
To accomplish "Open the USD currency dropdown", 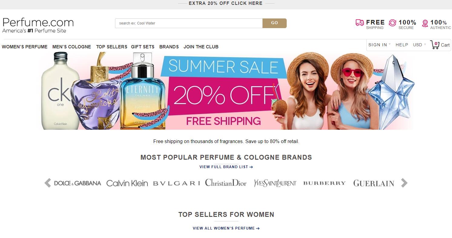I will [x=419, y=45].
